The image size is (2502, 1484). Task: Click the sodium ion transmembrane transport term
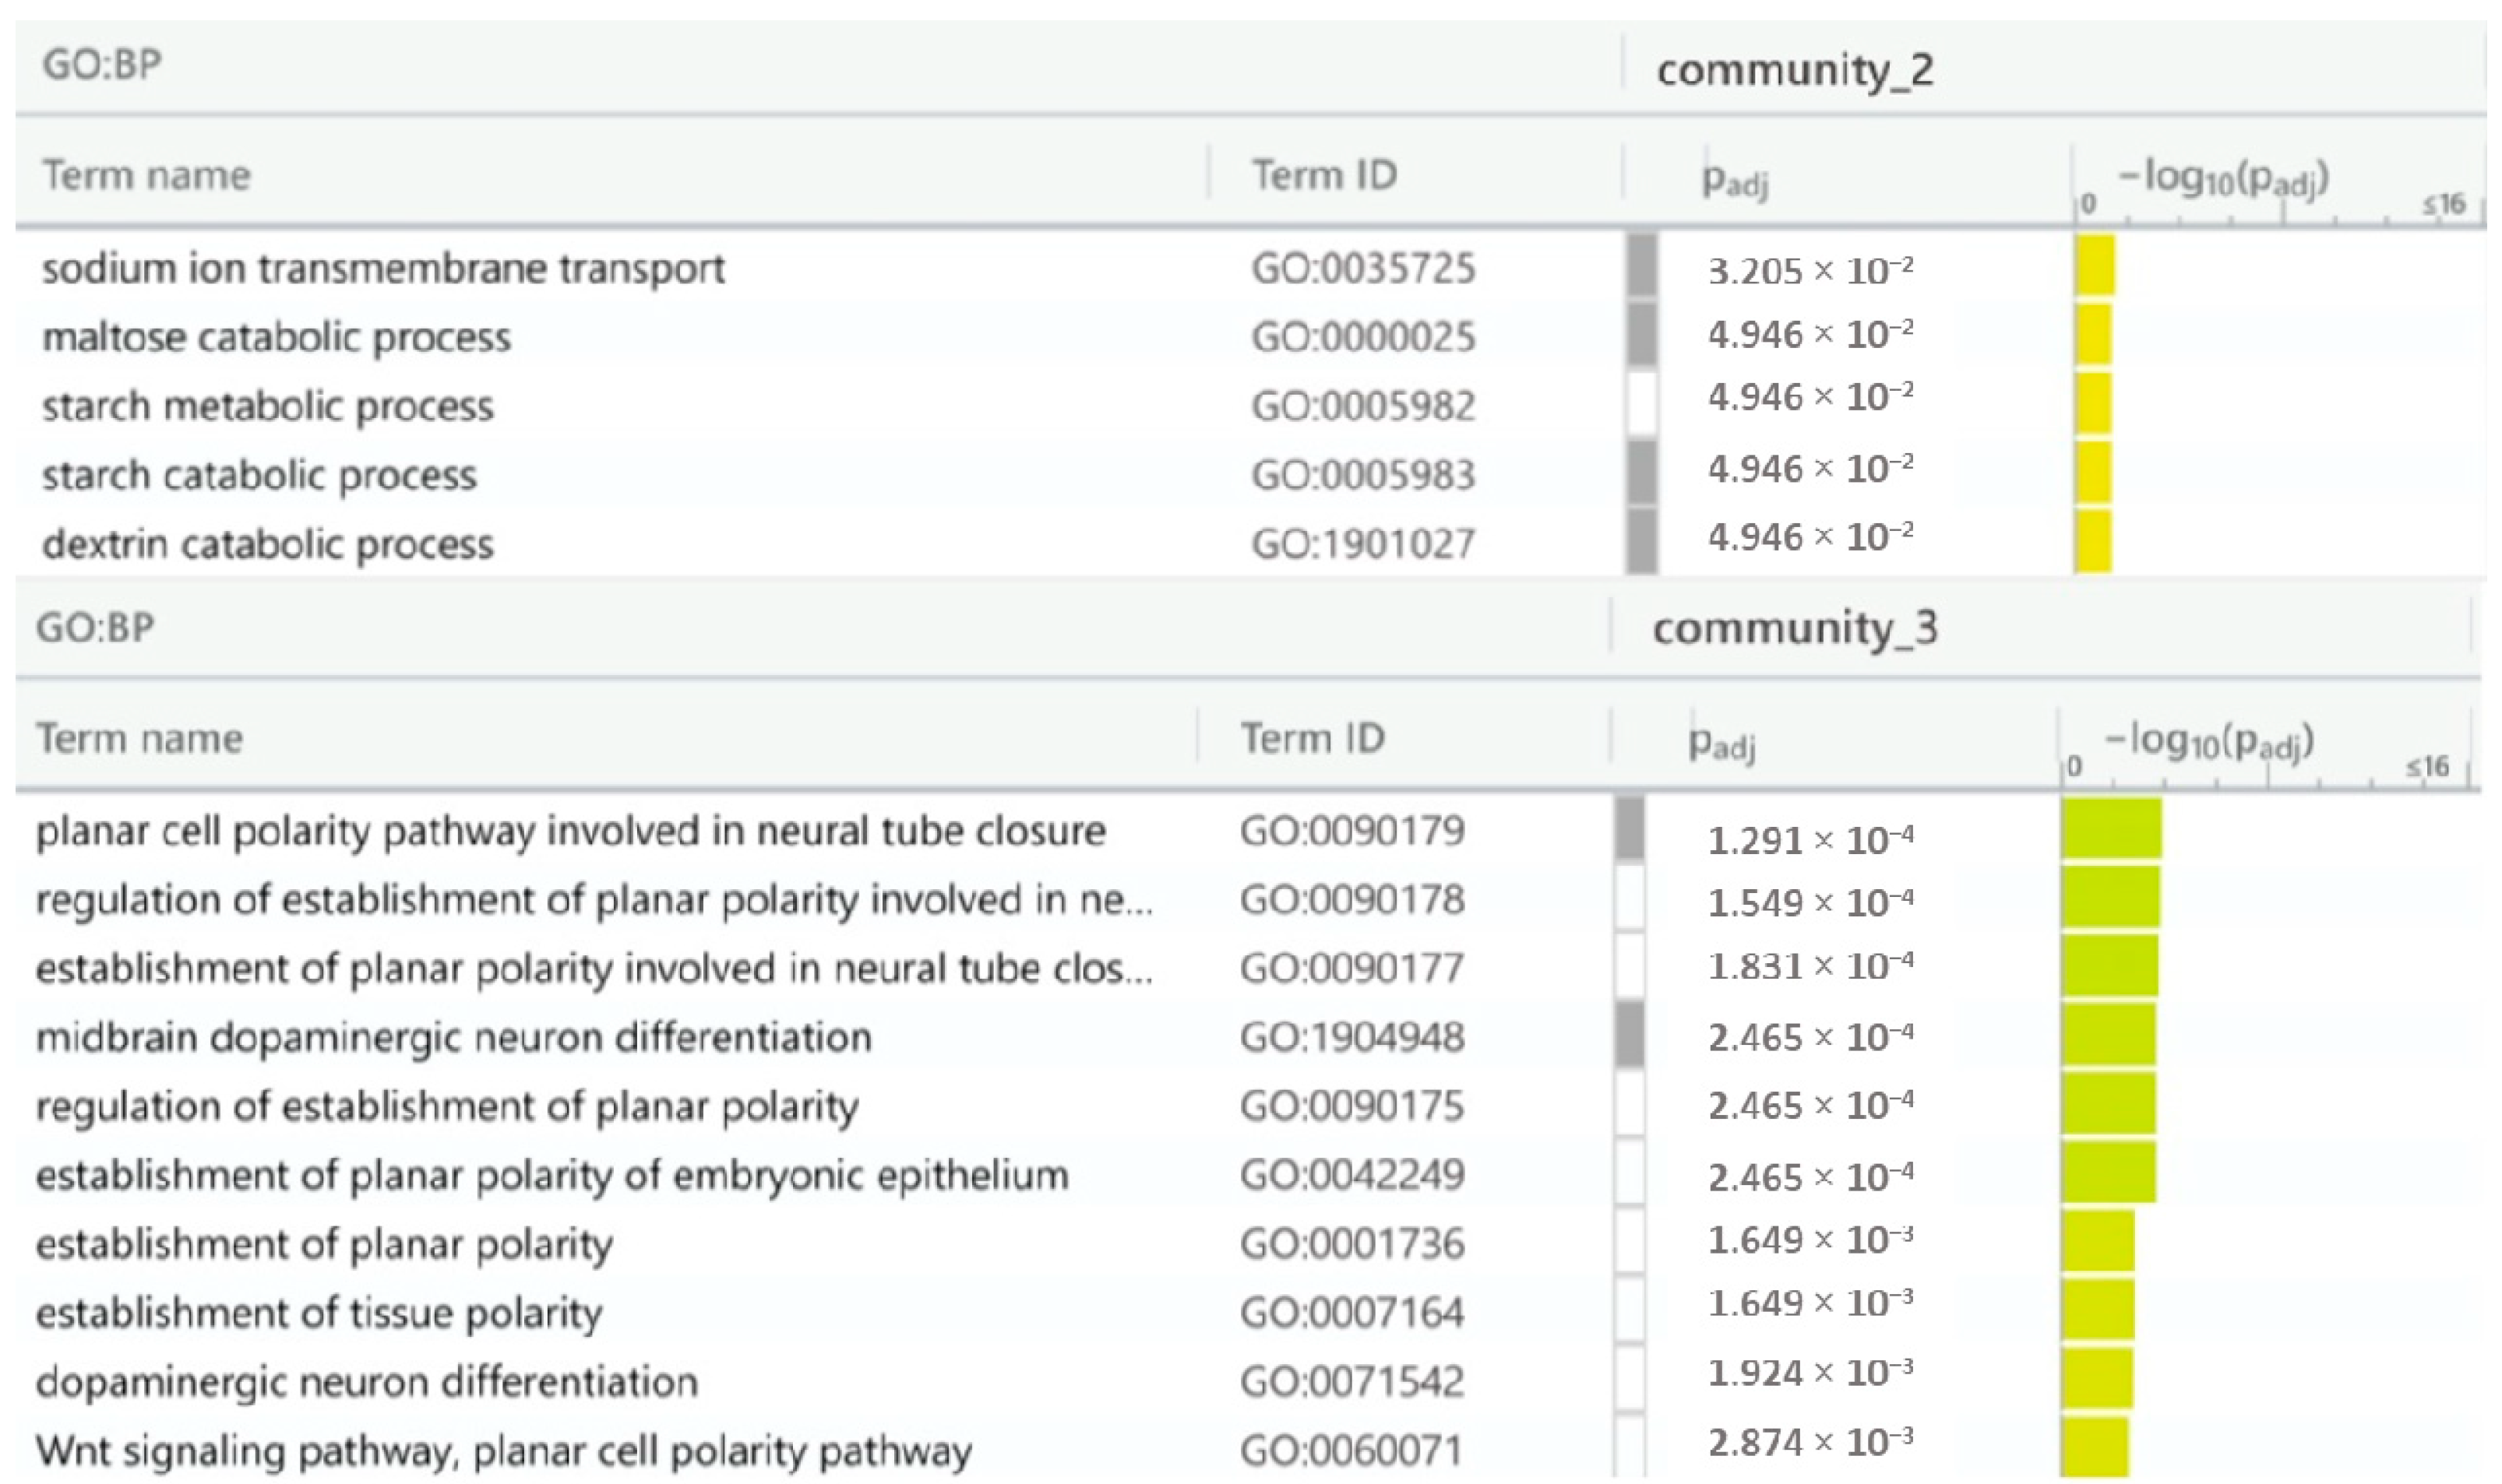click(x=383, y=269)
